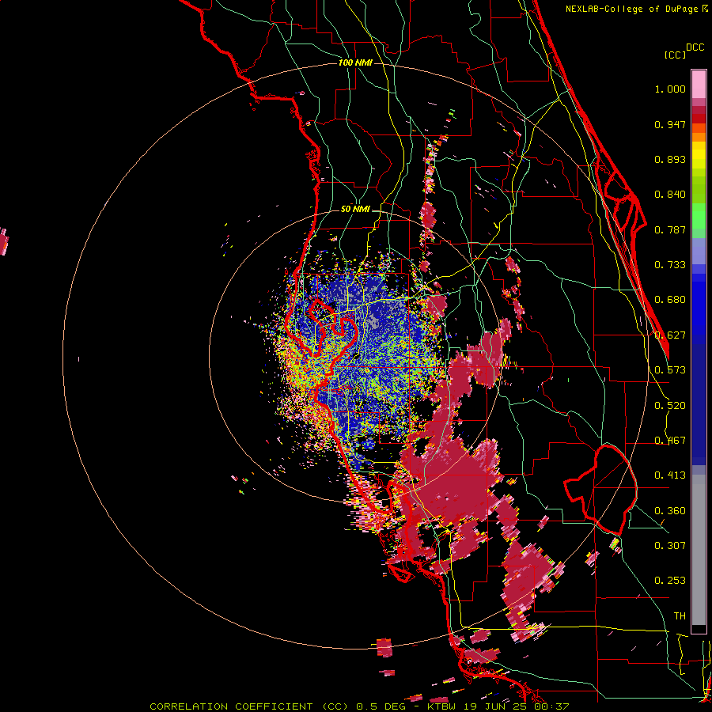Click the 0.360 color scale value

[x=670, y=511]
